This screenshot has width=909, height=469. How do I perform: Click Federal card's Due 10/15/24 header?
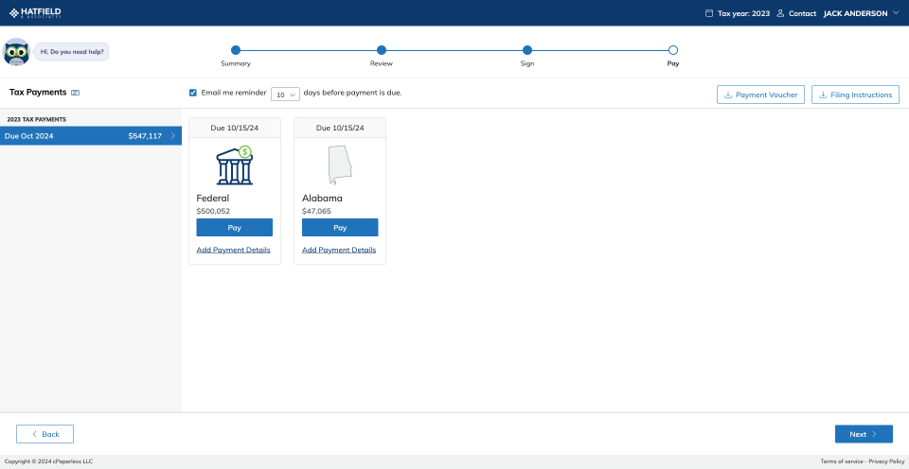[235, 128]
